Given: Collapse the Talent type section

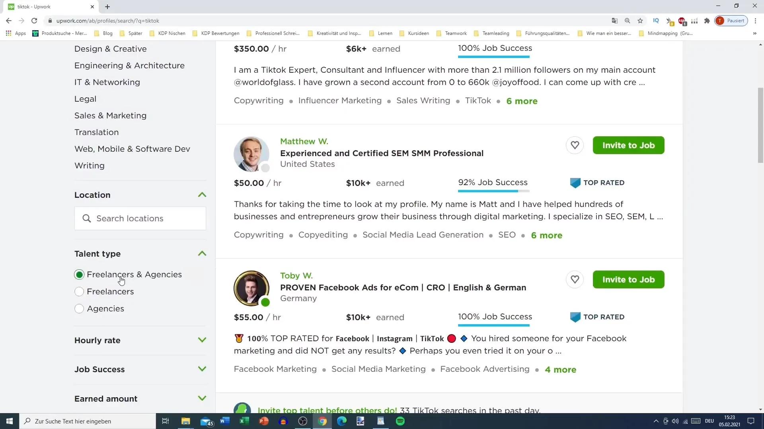Looking at the screenshot, I should coord(202,253).
